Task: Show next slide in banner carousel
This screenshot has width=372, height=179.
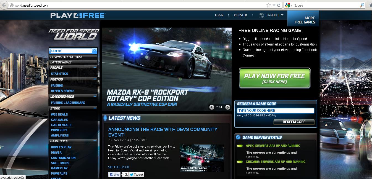Action: pyautogui.click(x=227, y=107)
